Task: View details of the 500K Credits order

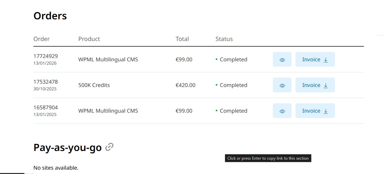Action: click(282, 85)
